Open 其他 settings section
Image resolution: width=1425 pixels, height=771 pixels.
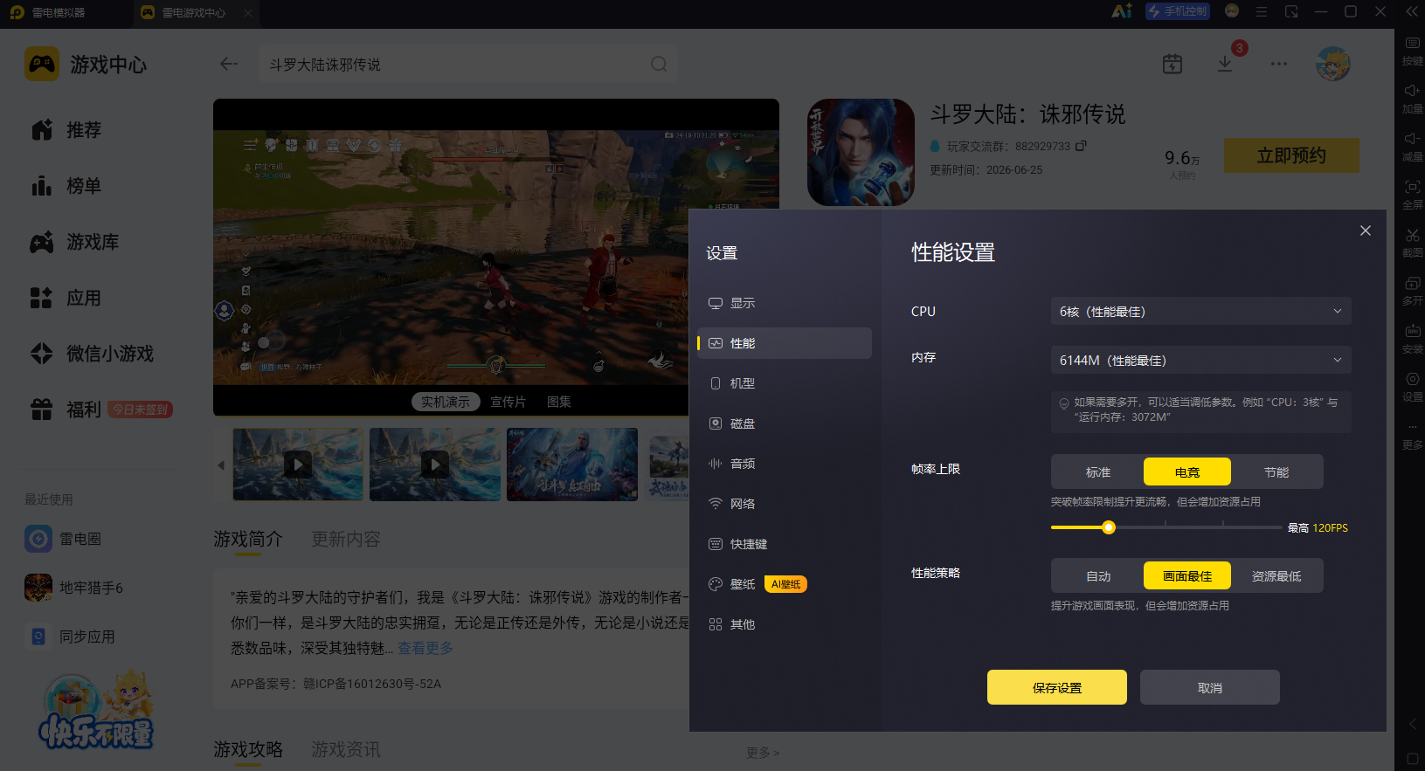pos(785,624)
